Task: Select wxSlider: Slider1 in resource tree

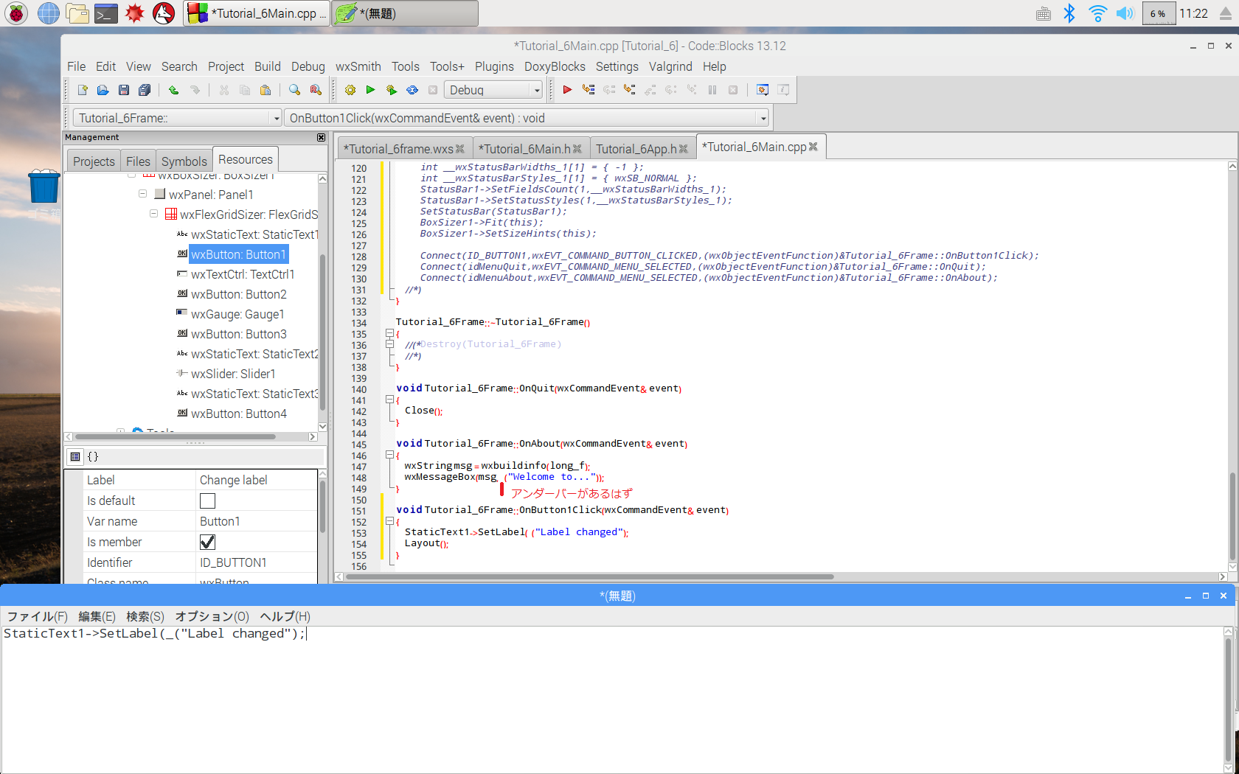Action: point(232,374)
